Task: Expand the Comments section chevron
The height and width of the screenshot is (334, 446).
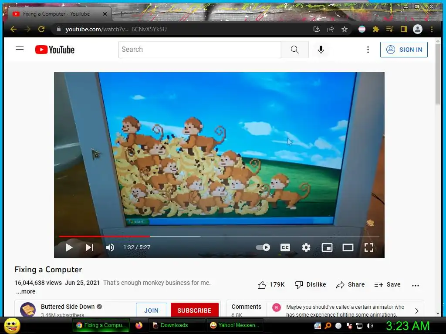Action: pyautogui.click(x=417, y=311)
